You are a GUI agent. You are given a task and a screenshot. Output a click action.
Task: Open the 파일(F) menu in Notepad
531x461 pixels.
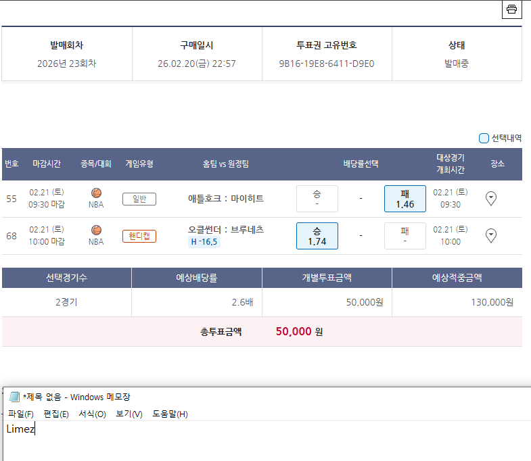[20, 414]
